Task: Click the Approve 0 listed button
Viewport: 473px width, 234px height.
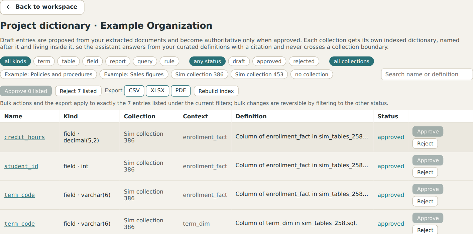Action: (26, 91)
